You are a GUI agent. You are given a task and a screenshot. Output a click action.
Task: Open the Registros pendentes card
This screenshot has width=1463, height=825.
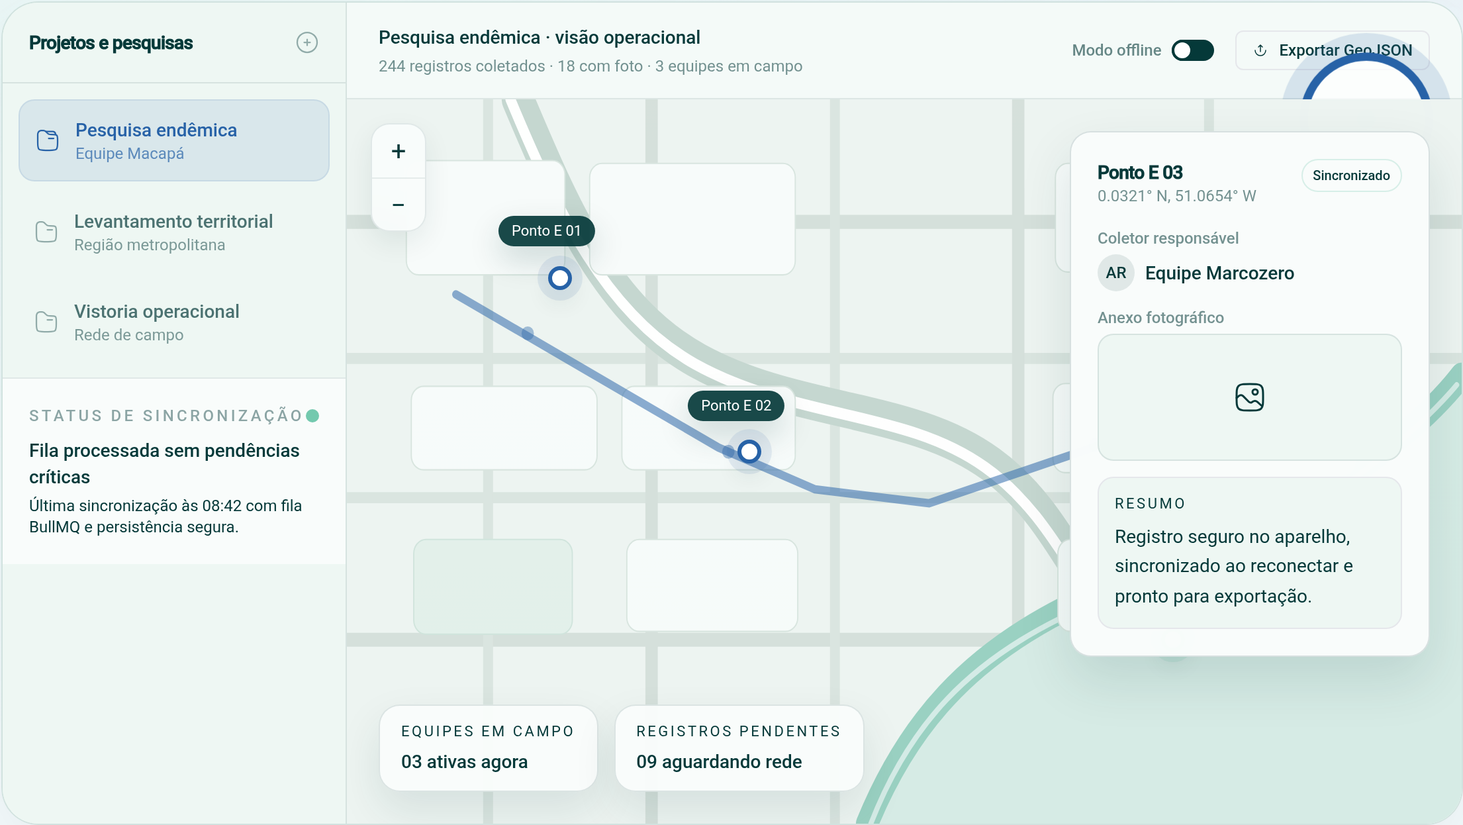[739, 748]
